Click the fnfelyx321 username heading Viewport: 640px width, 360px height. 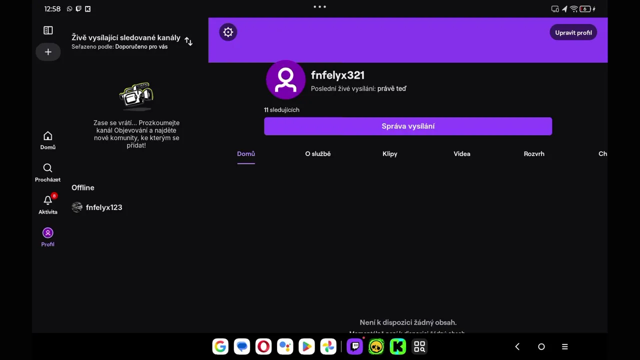[x=337, y=75]
